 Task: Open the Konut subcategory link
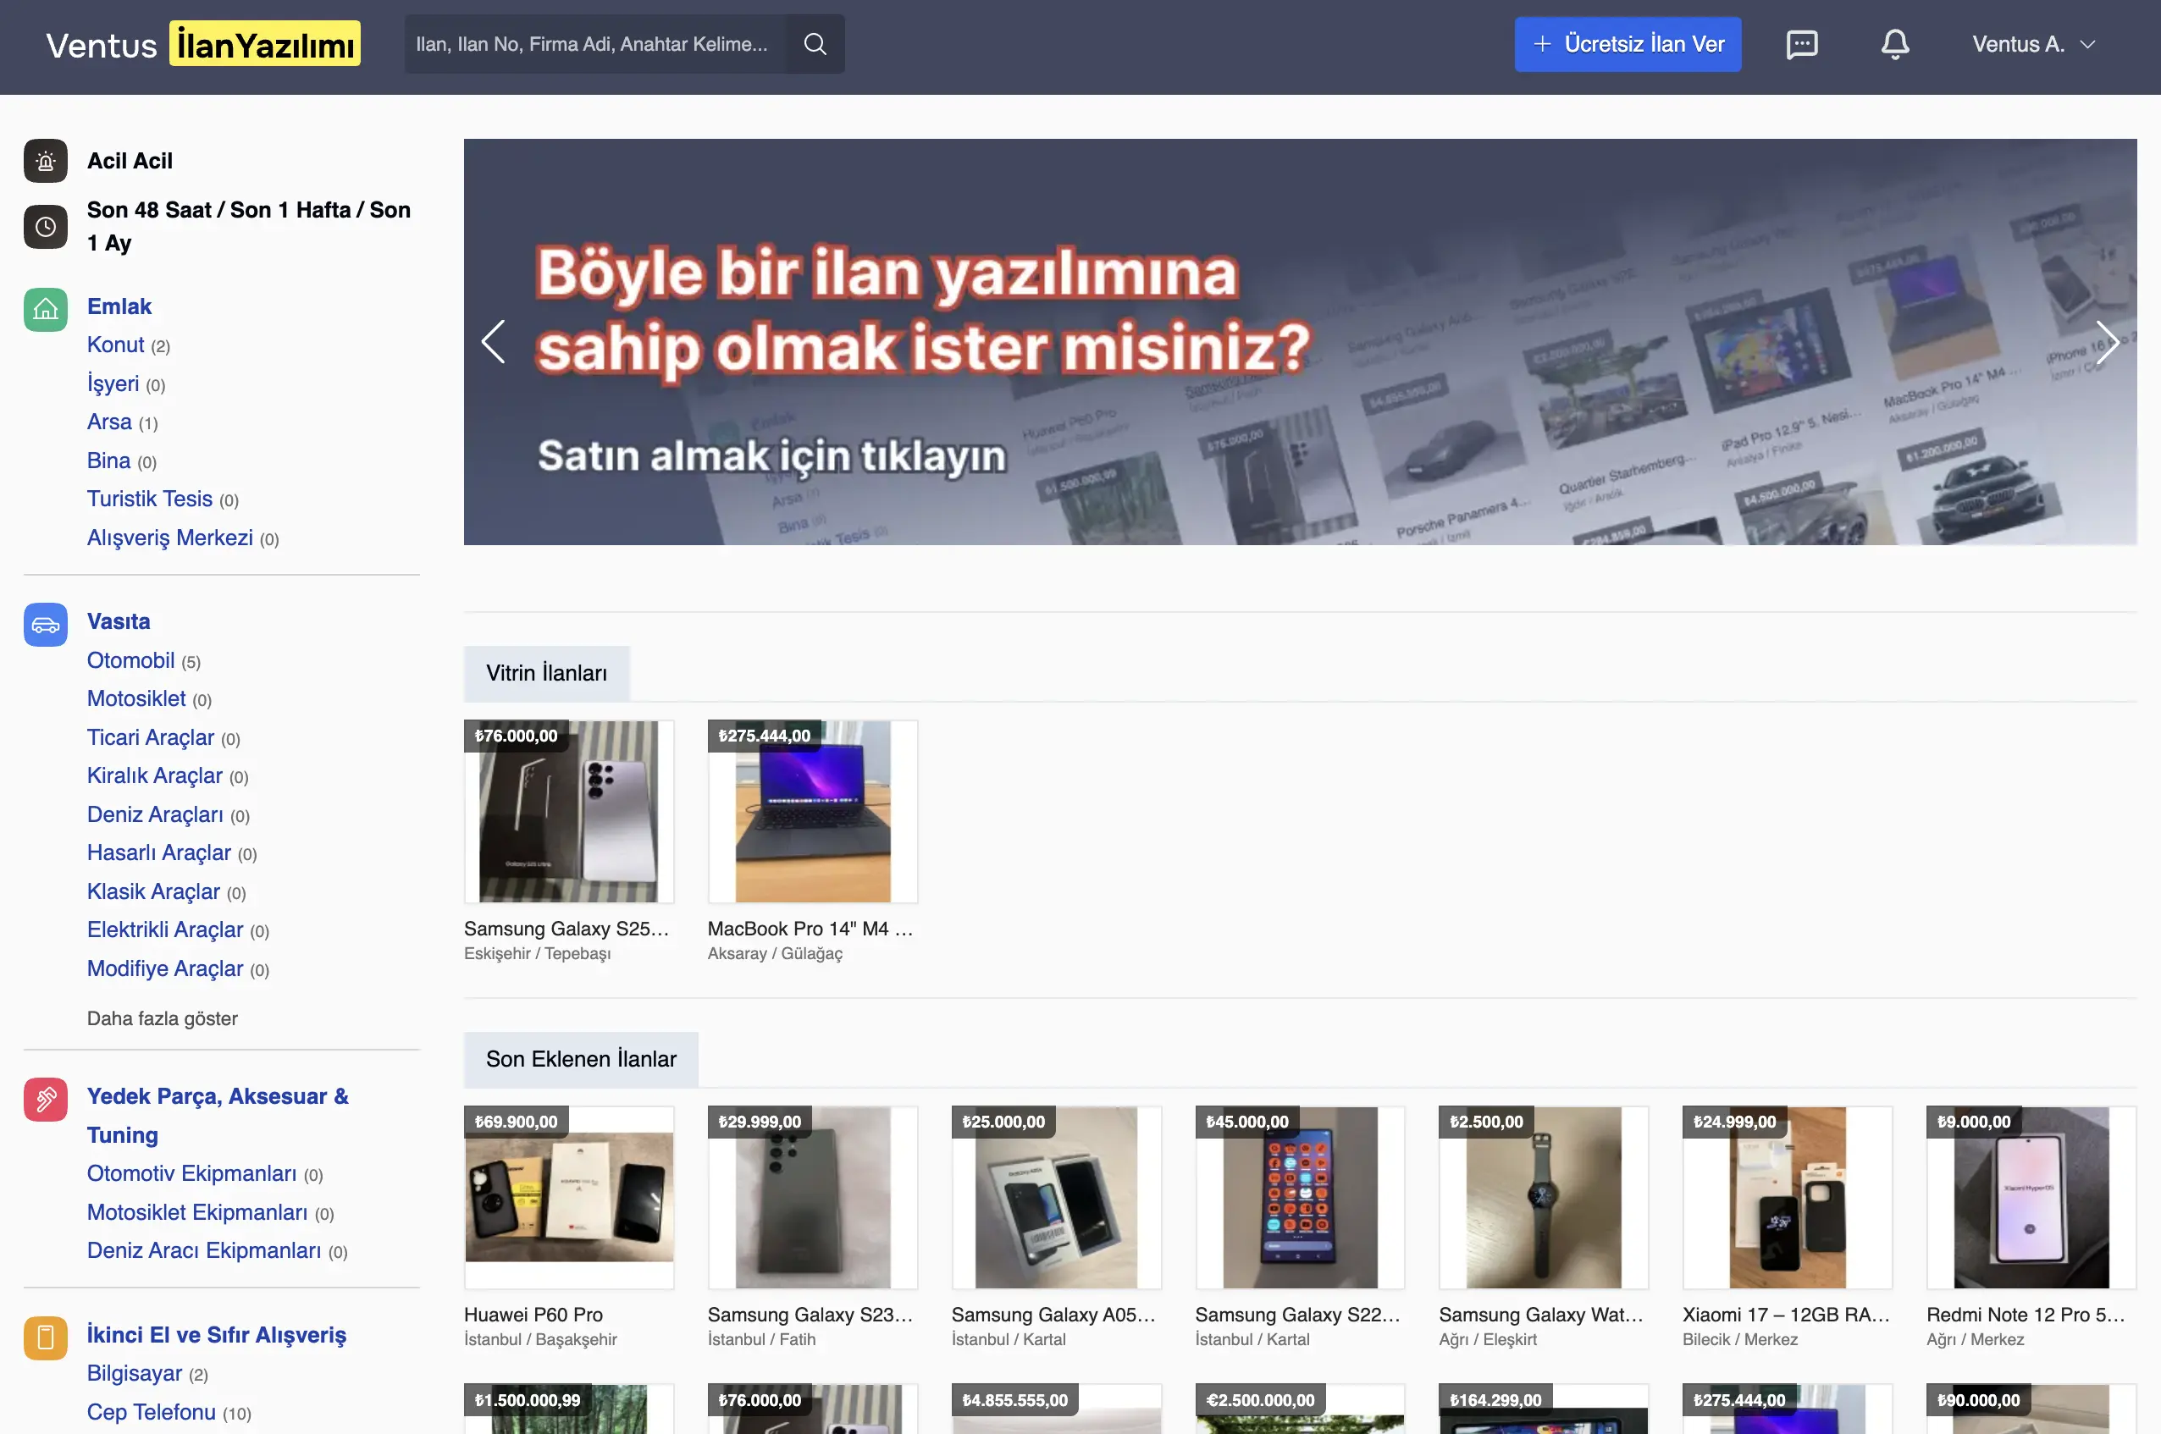click(x=115, y=345)
